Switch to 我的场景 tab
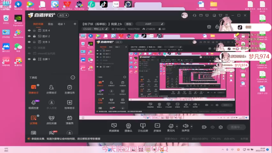Viewport: 272px width, 153px height. click(38, 24)
